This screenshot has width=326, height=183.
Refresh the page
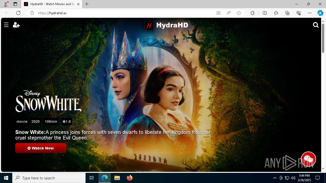pyautogui.click(x=18, y=13)
